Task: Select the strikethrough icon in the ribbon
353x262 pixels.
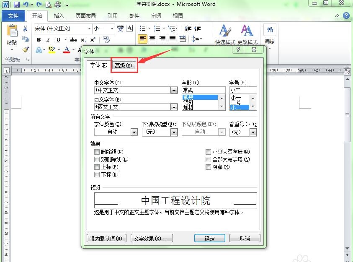Action: (x=73, y=40)
